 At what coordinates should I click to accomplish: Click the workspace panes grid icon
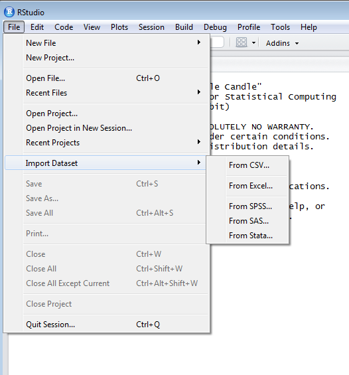click(242, 42)
